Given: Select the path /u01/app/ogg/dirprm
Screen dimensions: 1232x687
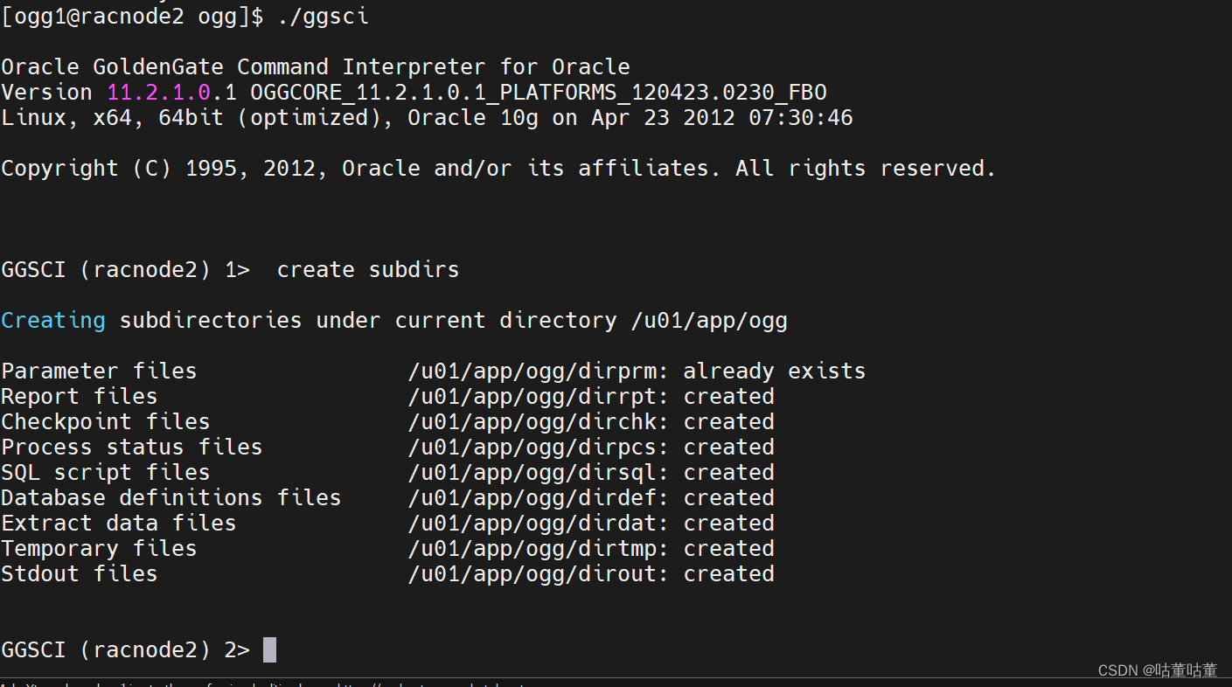Looking at the screenshot, I should [x=533, y=371].
